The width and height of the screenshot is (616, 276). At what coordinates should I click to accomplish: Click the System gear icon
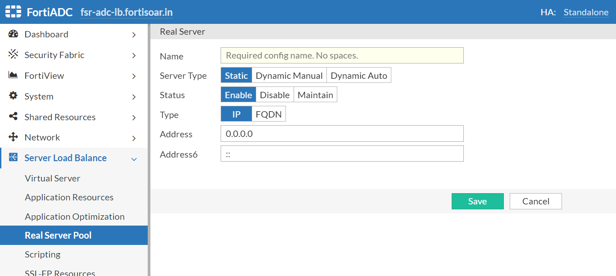pyautogui.click(x=12, y=96)
